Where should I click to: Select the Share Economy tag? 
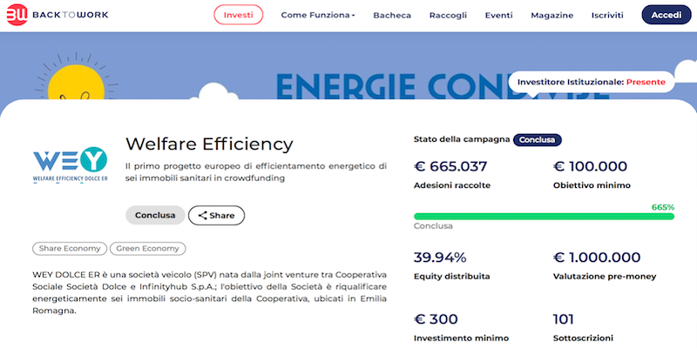[x=70, y=249]
